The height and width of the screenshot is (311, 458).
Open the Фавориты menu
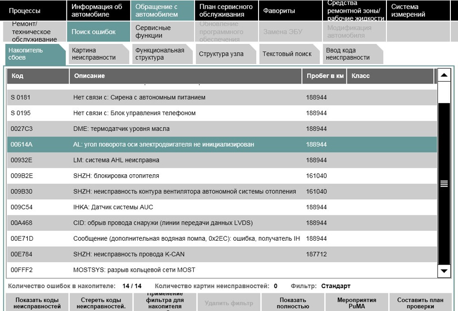(x=291, y=11)
